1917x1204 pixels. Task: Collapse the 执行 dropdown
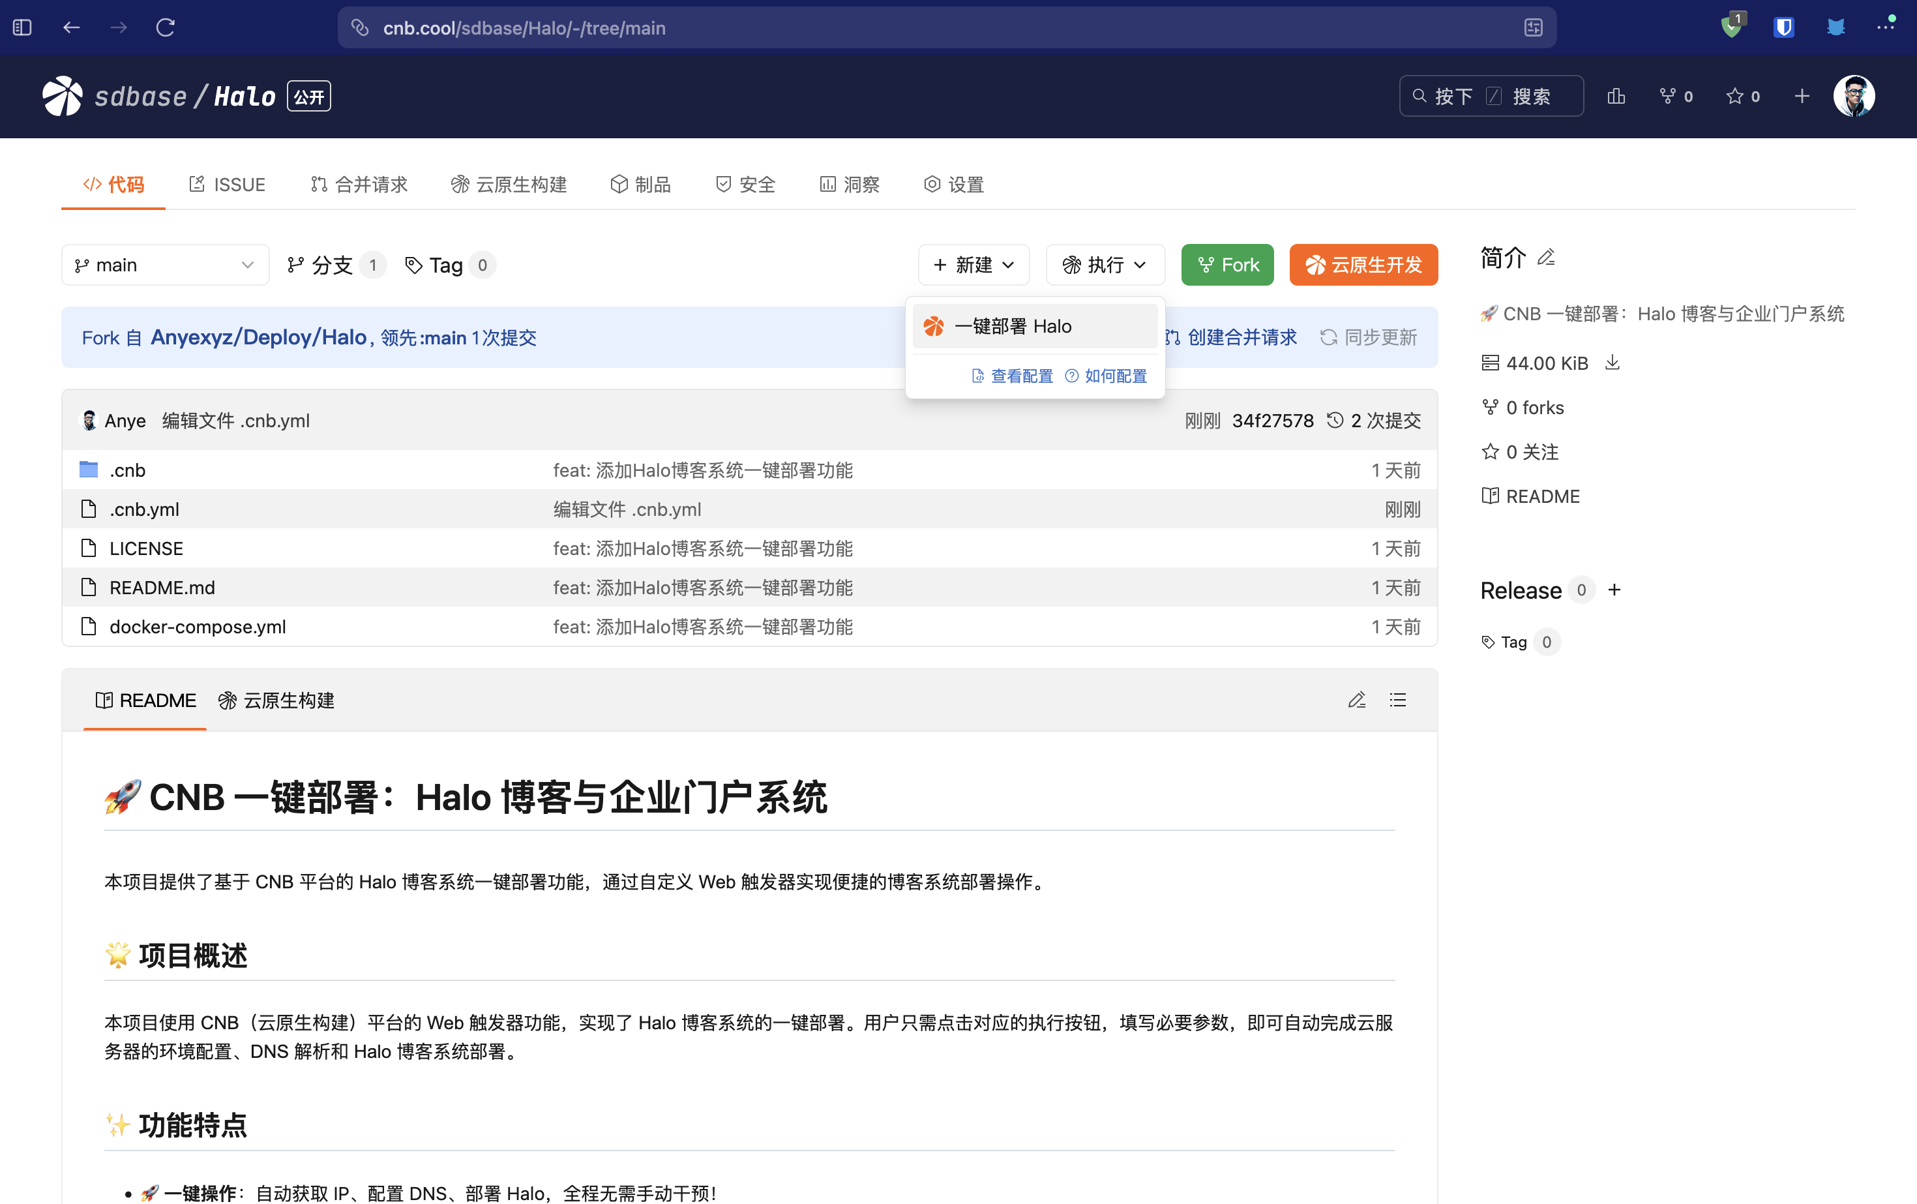(x=1104, y=265)
